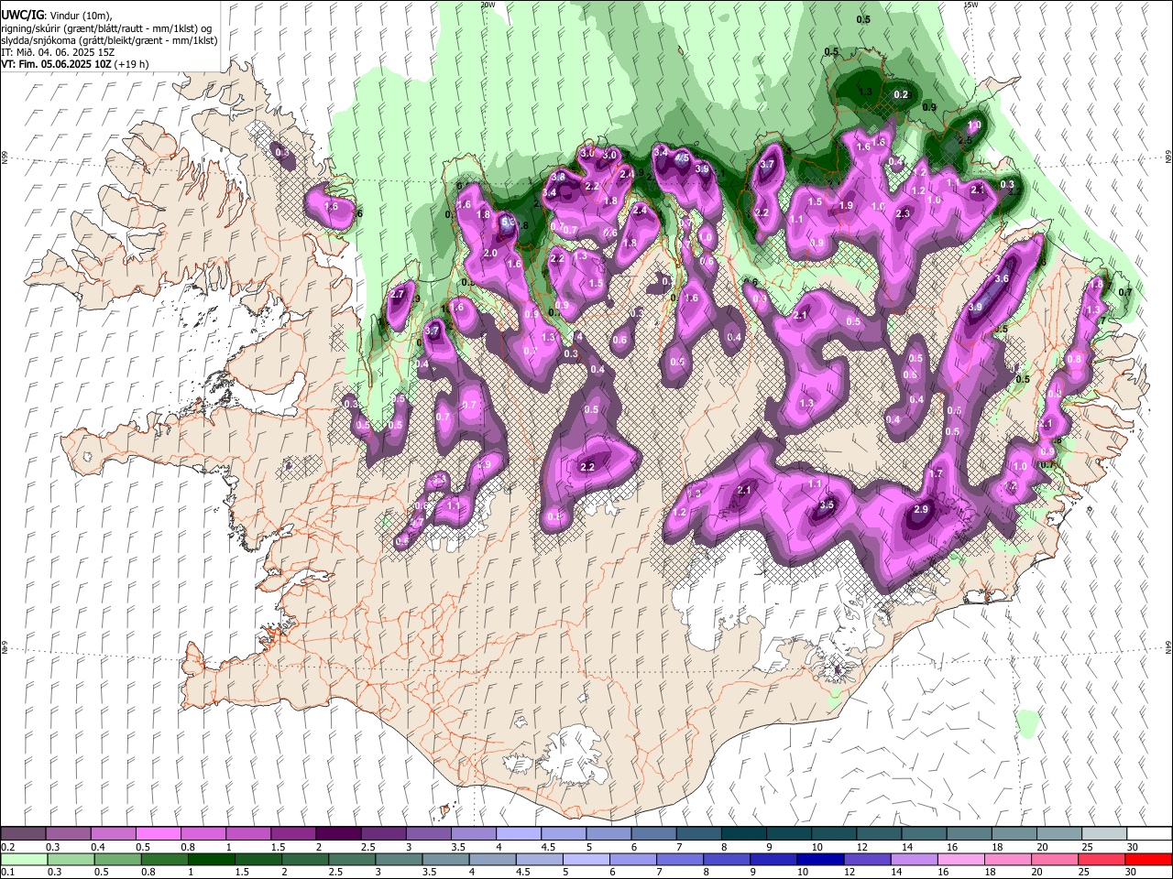Select lower legend swatch between 5 and 6
The image size is (1173, 879).
click(x=586, y=859)
